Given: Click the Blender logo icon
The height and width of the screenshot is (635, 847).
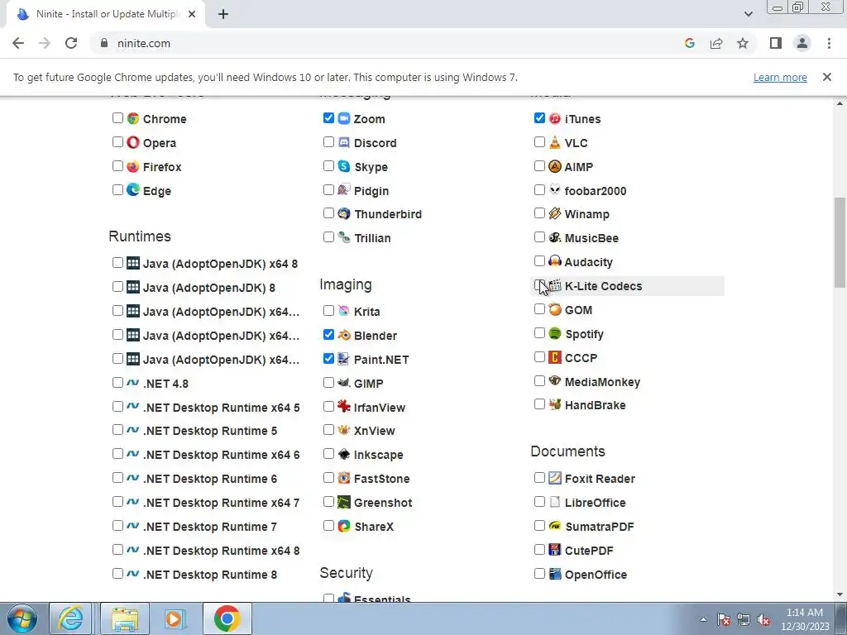Looking at the screenshot, I should [344, 335].
